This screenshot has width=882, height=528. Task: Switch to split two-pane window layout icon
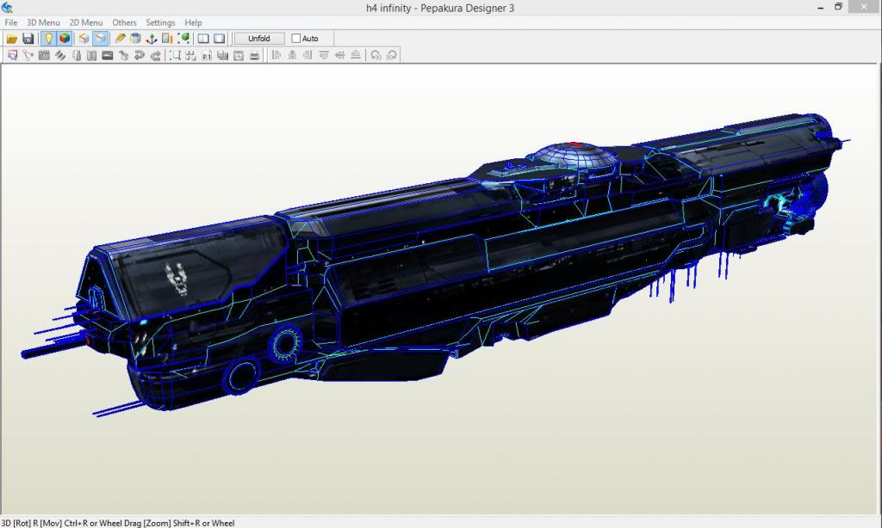tap(203, 38)
